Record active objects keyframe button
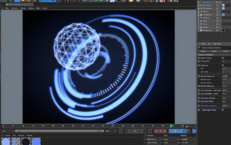Image resolution: width=231 pixels, height=145 pixels. click(156, 131)
